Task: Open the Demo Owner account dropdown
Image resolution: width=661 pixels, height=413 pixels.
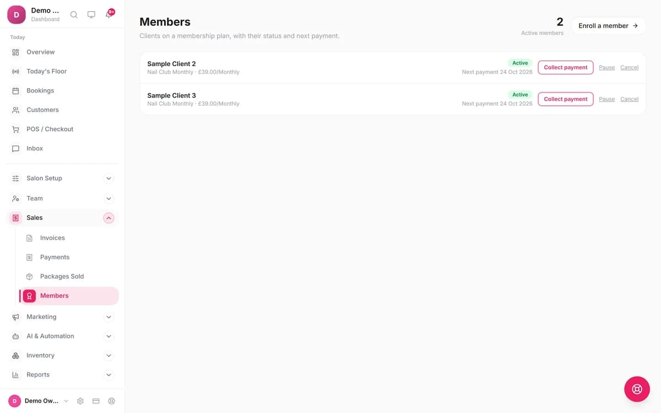Action: tap(39, 401)
